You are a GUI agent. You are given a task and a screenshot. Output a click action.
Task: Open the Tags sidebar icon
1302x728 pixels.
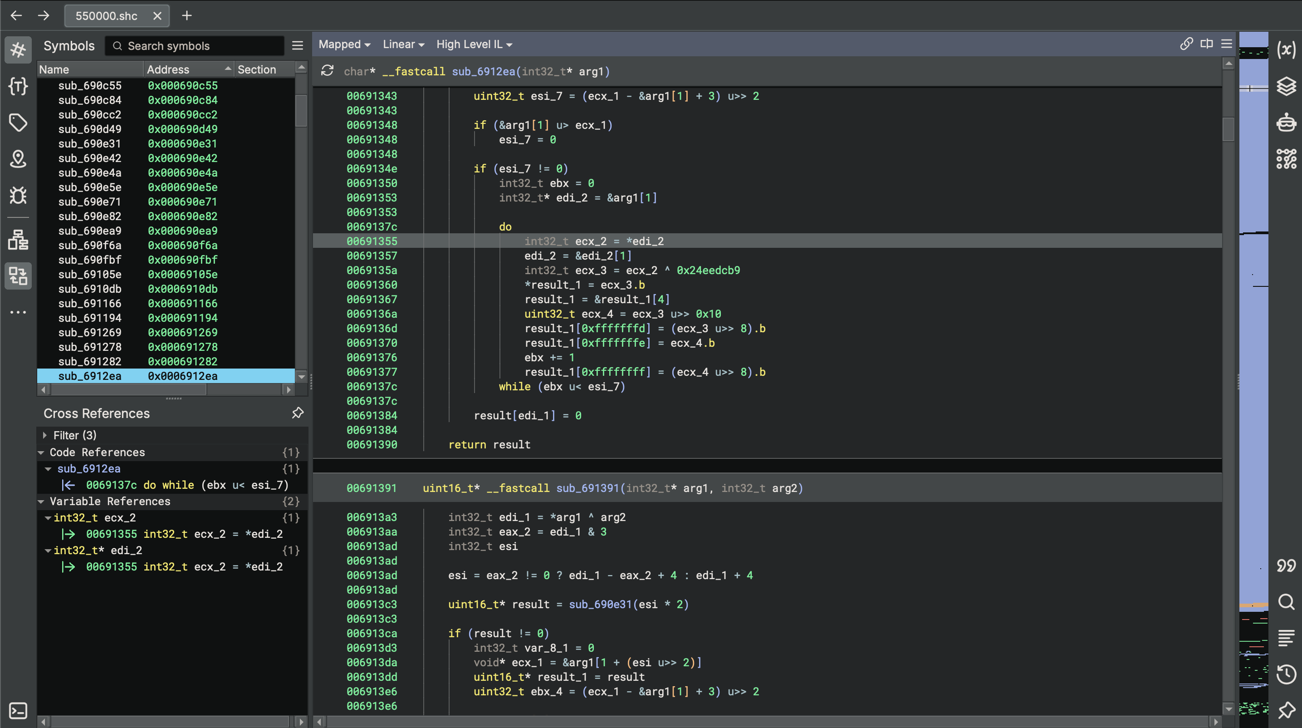[x=18, y=123]
